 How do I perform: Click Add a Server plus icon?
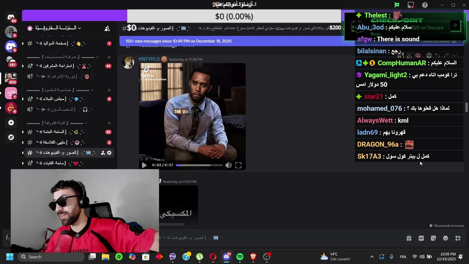click(x=11, y=122)
